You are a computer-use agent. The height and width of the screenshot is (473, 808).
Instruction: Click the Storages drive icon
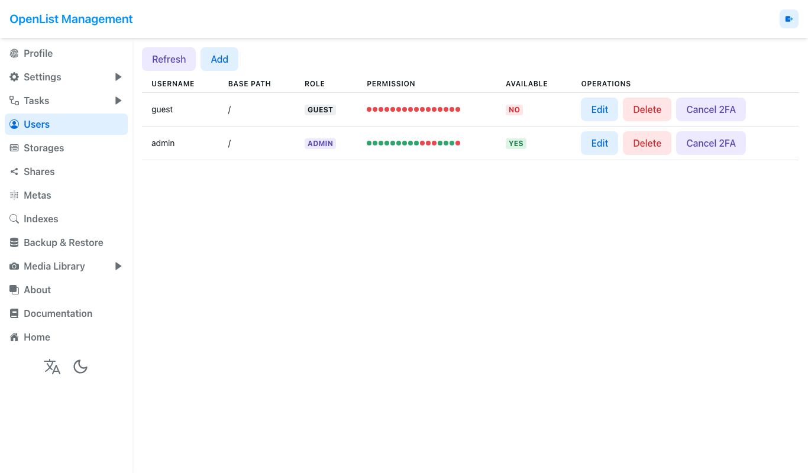coord(14,148)
